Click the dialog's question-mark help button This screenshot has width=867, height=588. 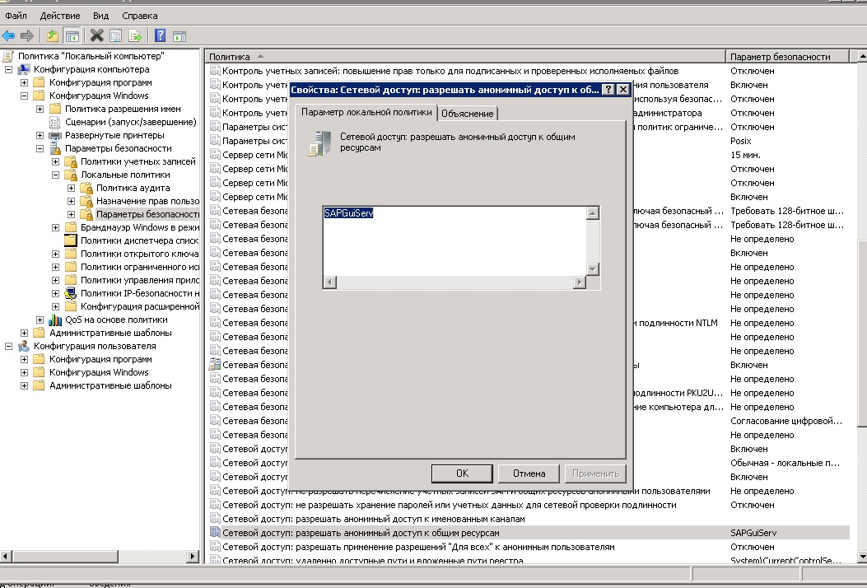(x=608, y=90)
